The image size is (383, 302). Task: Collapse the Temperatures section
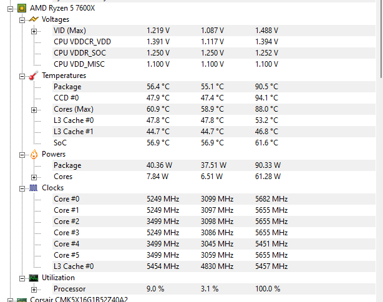(22, 75)
